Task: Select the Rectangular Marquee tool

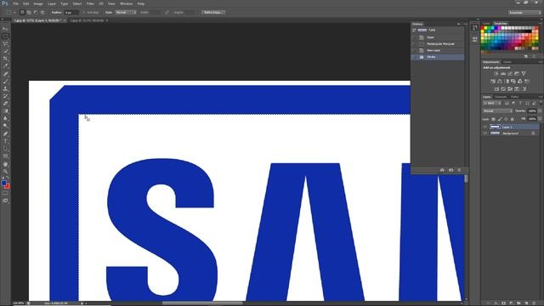Action: click(x=5, y=37)
